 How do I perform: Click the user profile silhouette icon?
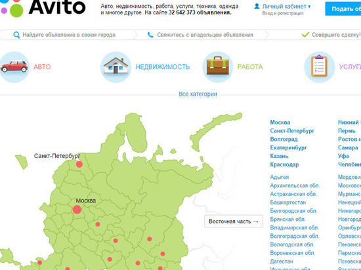[257, 6]
